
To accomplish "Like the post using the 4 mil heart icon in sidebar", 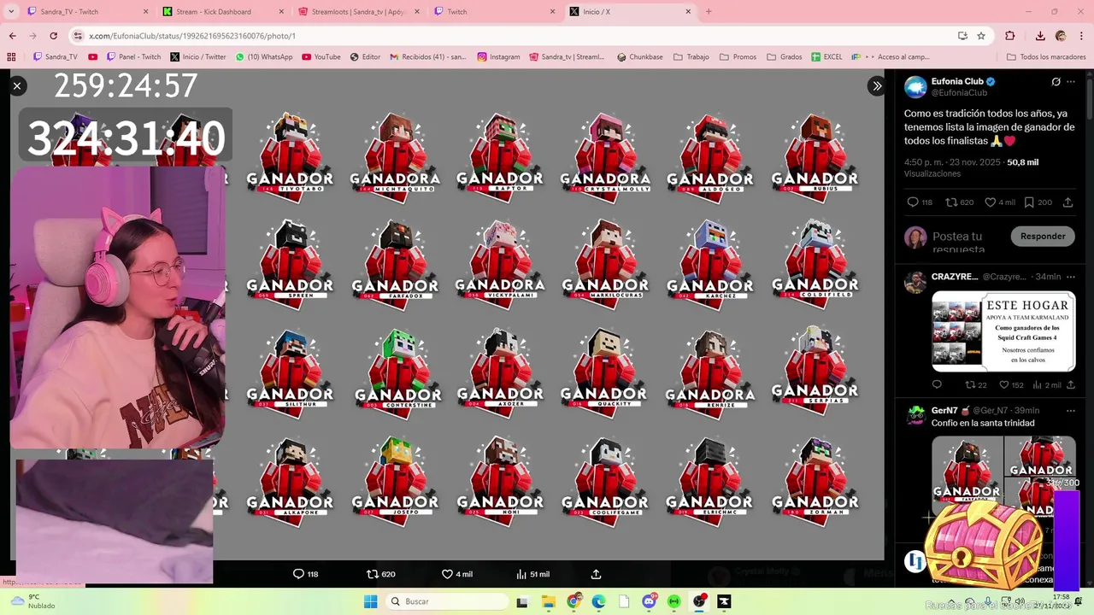I will tap(991, 202).
